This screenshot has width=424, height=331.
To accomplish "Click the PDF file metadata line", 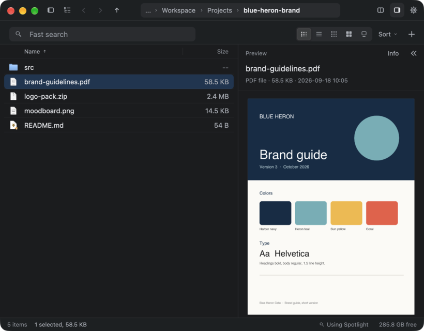I will tap(297, 81).
